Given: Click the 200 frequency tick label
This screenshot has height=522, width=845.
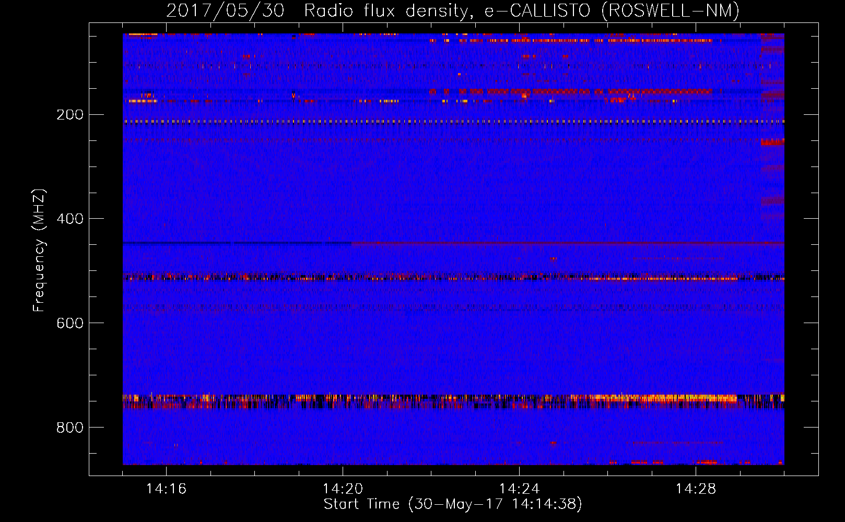Looking at the screenshot, I should (x=69, y=115).
